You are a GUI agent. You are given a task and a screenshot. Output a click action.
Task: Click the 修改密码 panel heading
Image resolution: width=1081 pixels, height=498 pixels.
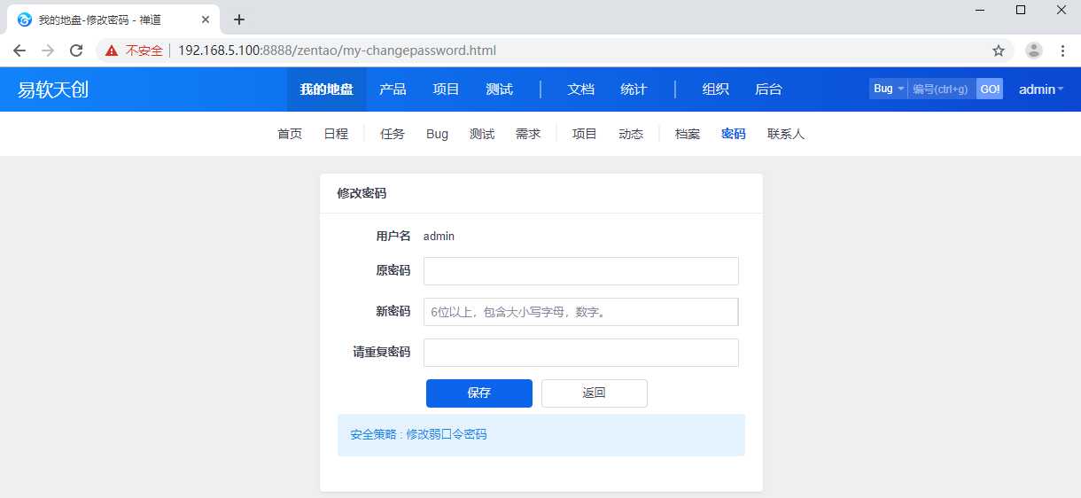coord(362,193)
